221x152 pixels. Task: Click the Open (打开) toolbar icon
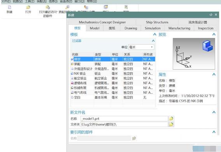click(28, 7)
